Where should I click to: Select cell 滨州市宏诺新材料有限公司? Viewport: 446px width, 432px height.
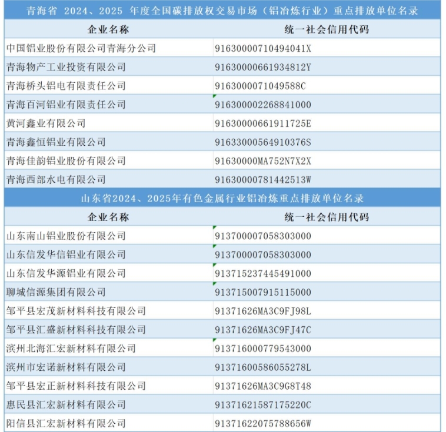tap(109, 367)
